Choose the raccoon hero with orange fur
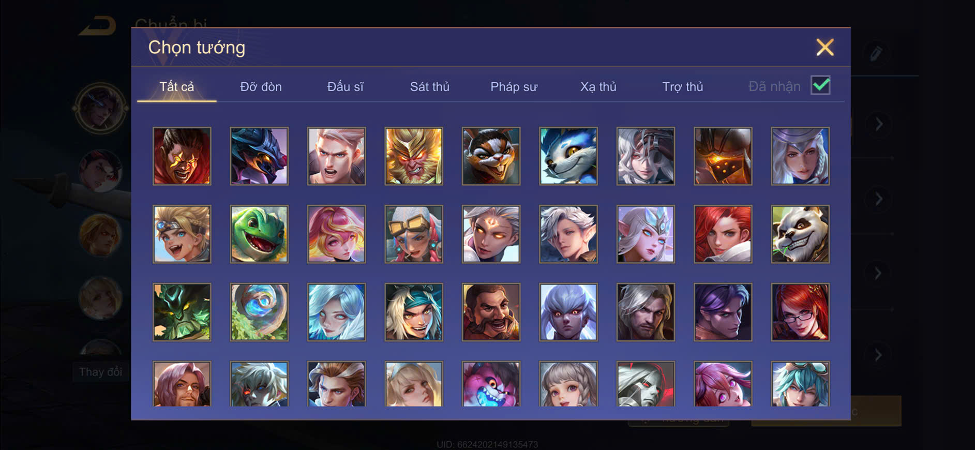Screen dimensions: 975x450 (491, 156)
